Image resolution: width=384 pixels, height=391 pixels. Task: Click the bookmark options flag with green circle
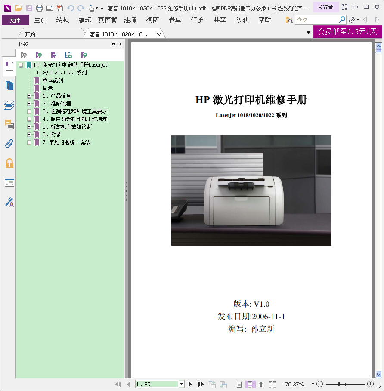click(x=84, y=55)
